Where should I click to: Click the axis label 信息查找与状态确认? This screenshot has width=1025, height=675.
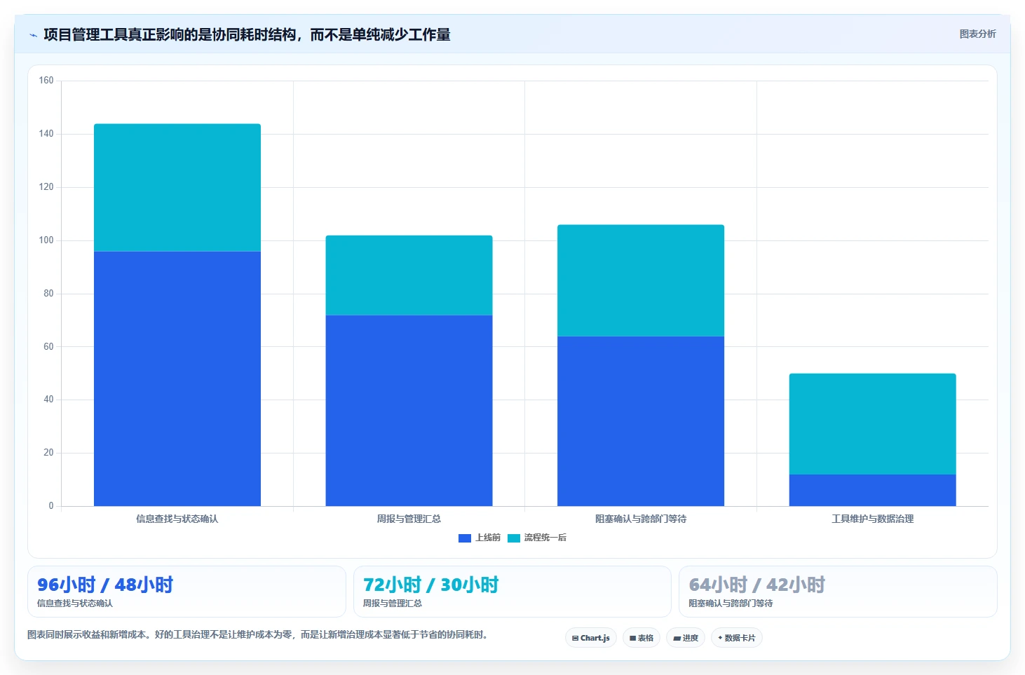[x=177, y=519]
